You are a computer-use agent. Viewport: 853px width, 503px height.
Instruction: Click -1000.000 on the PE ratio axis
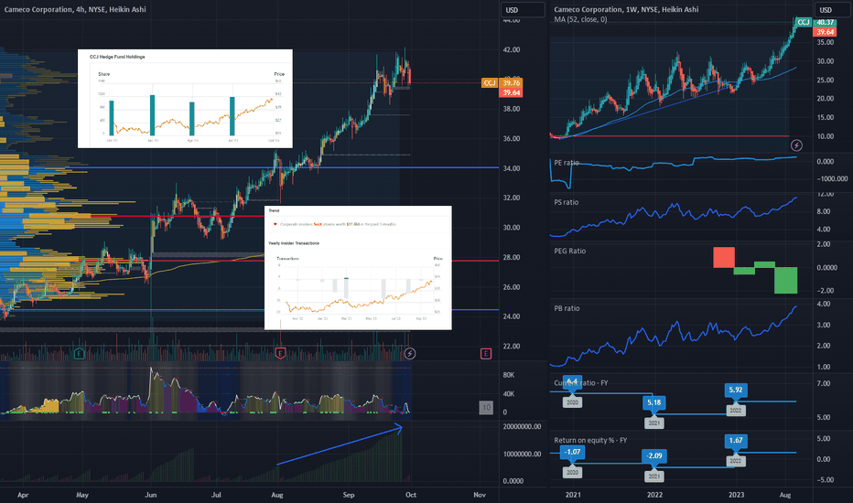832,178
